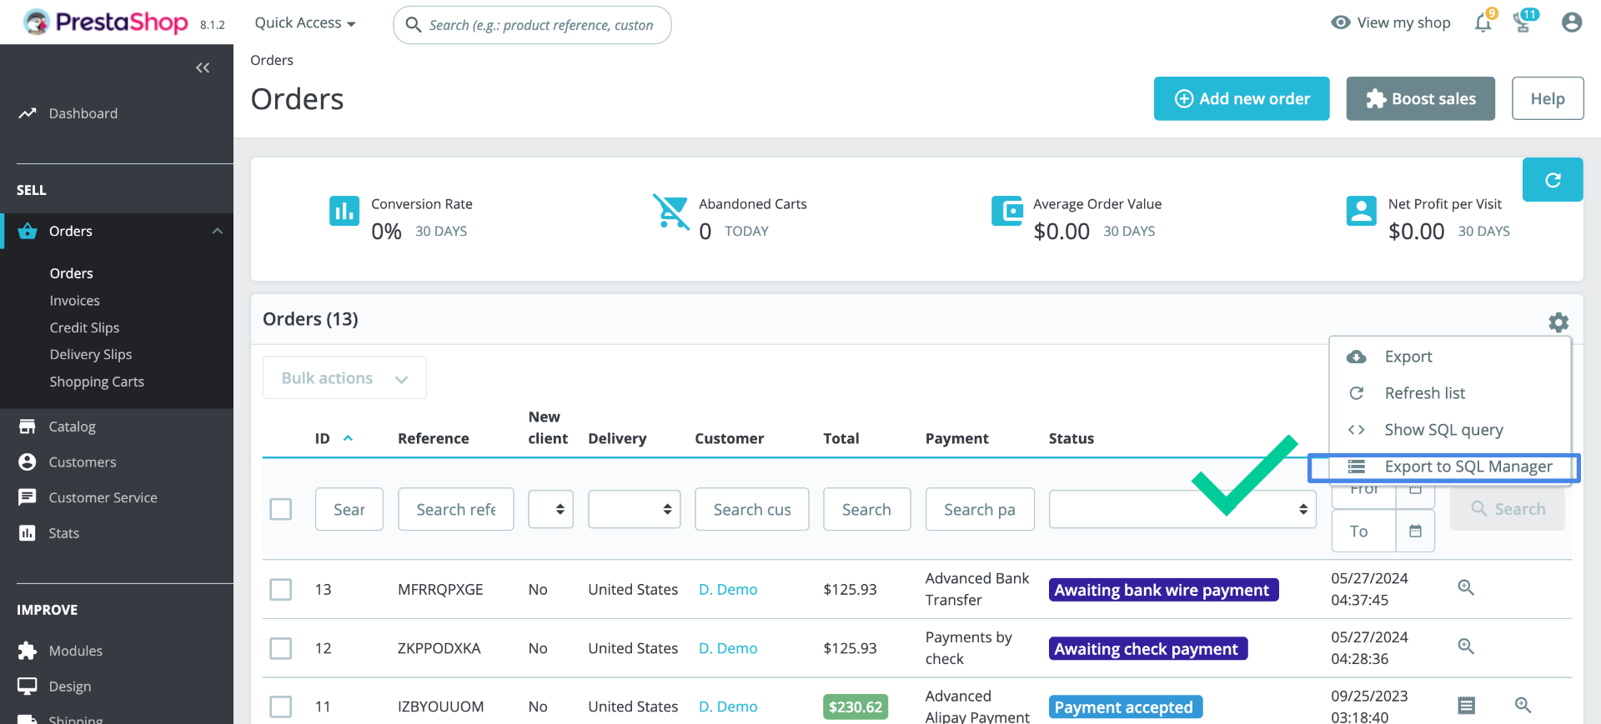Open the user profile avatar icon
1601x724 pixels.
point(1571,22)
